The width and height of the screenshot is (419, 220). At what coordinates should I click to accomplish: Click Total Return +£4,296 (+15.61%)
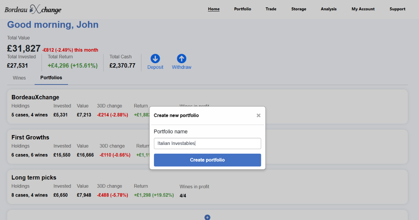(73, 65)
